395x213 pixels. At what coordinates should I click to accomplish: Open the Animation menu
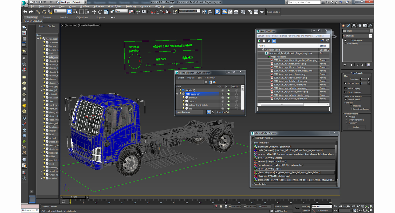pos(98,6)
